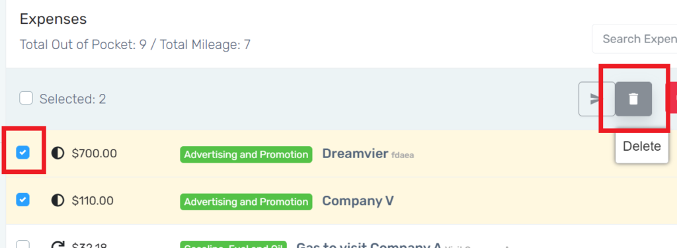This screenshot has width=677, height=248.
Task: Click Advertising and Promotion tag on Dreamvier row
Action: pos(246,154)
